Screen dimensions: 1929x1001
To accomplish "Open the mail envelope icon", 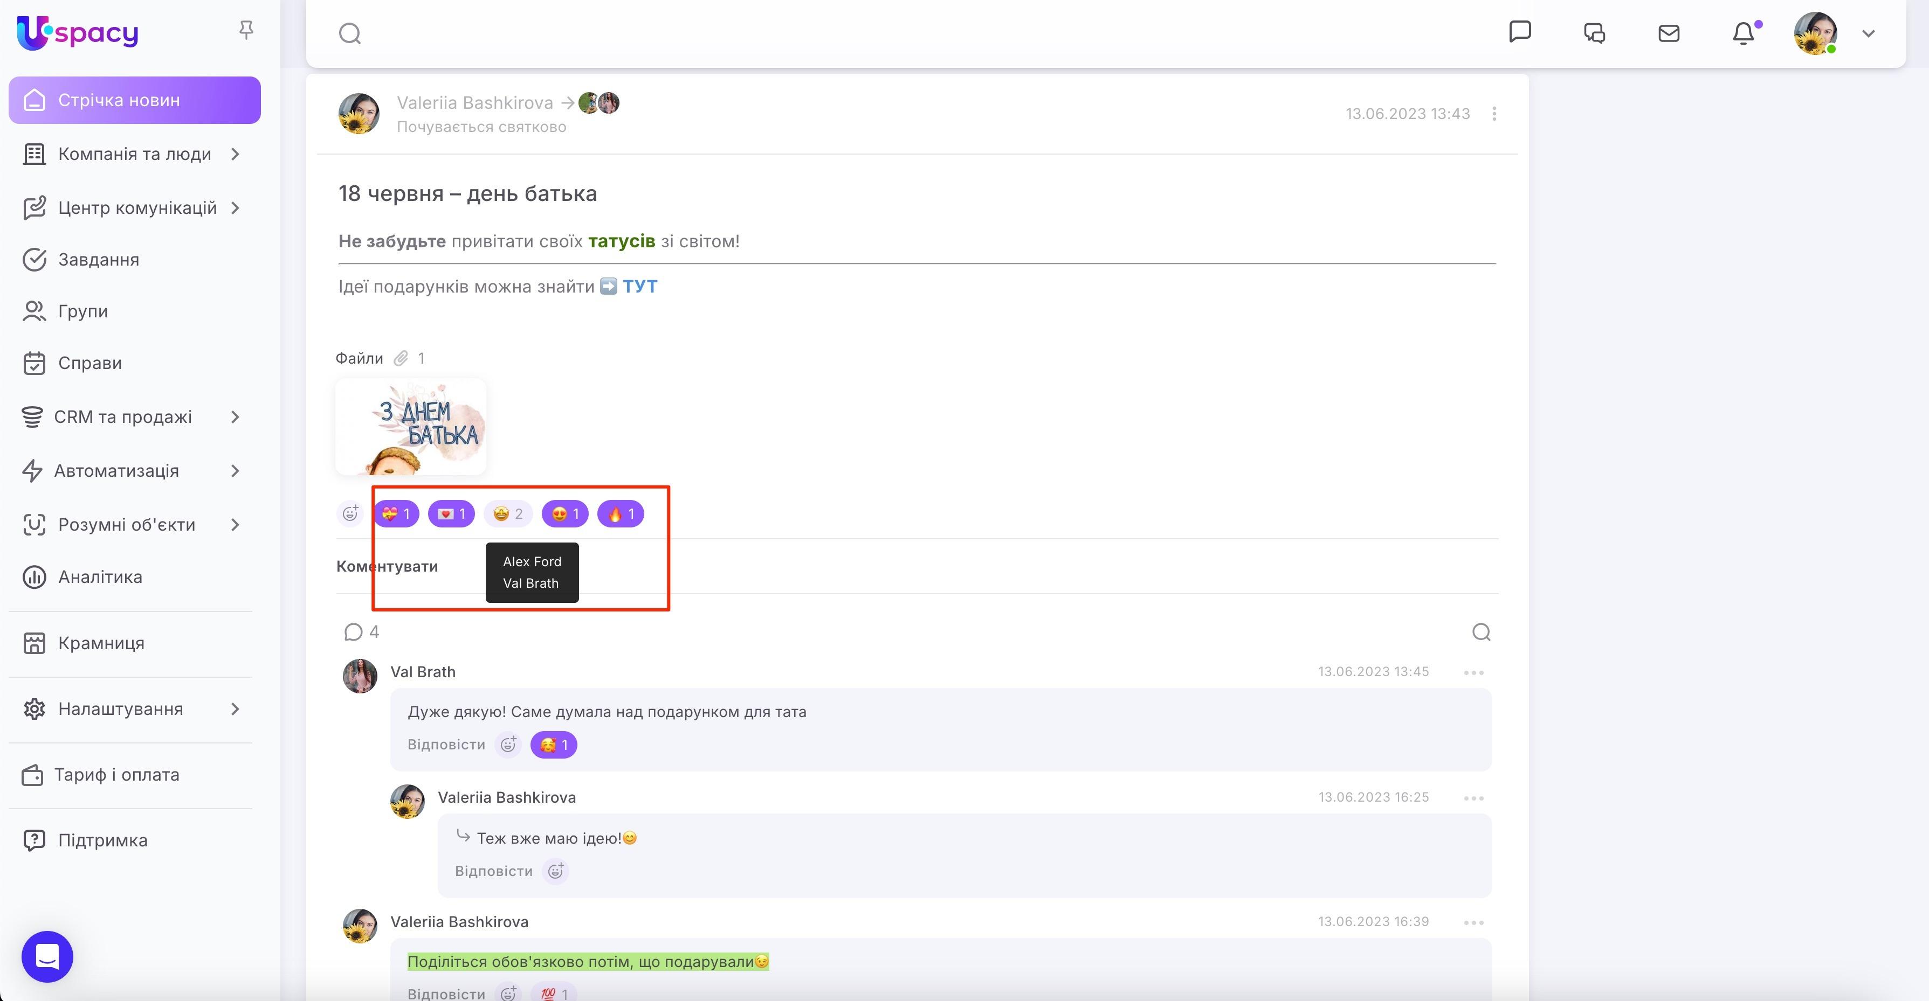I will 1669,33.
